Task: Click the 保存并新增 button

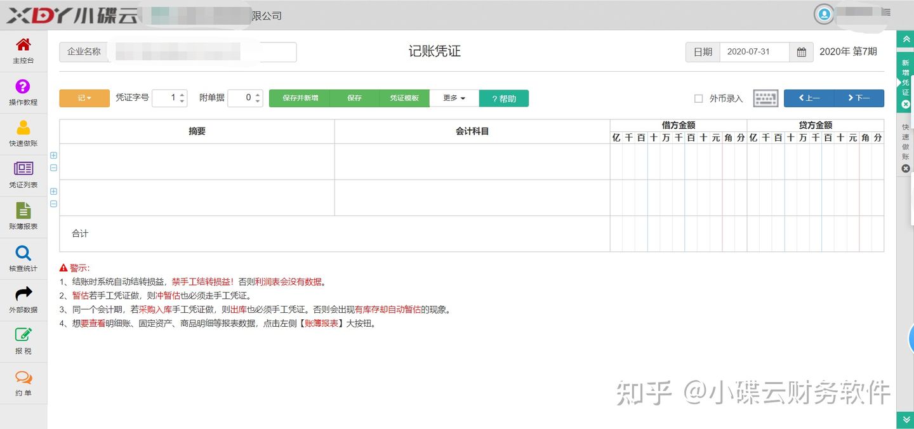Action: tap(300, 98)
